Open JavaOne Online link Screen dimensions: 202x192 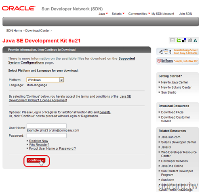click(x=172, y=166)
